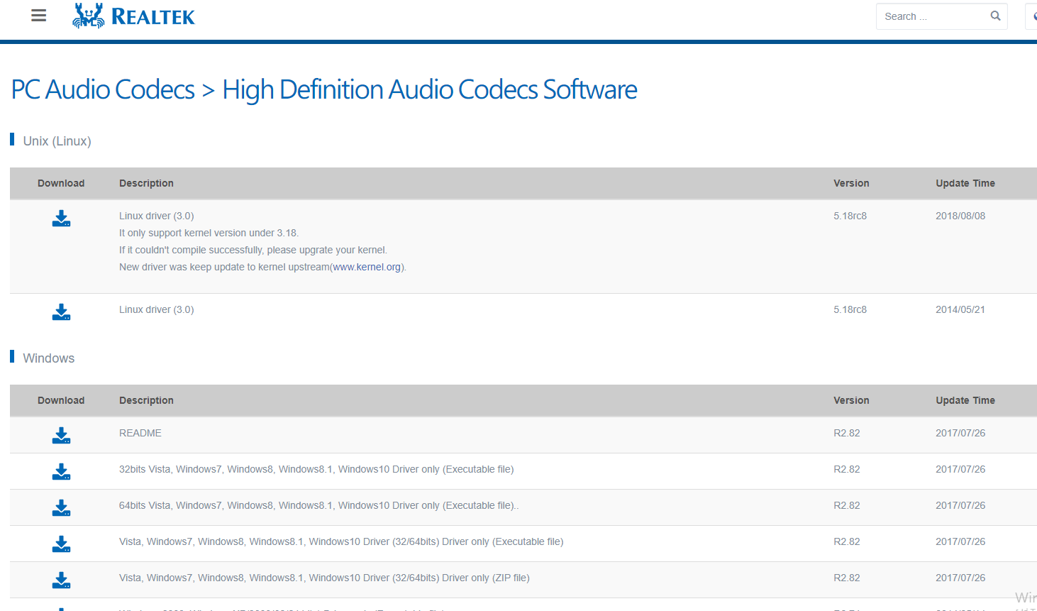Go to PC Audio Codecs breadcrumb
The height and width of the screenshot is (611, 1037).
pos(103,89)
